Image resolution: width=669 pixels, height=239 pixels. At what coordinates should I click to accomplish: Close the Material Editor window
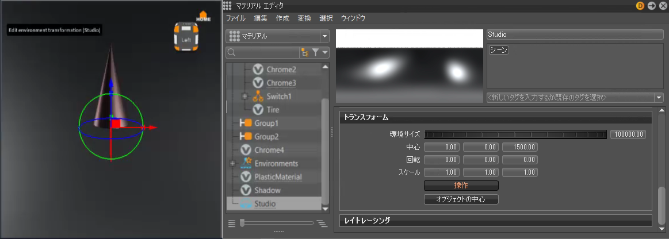pyautogui.click(x=663, y=6)
